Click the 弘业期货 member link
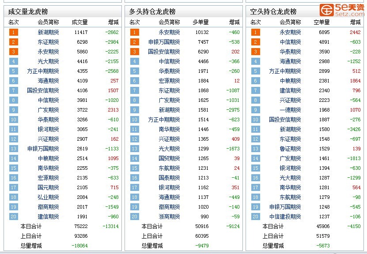 point(48,197)
